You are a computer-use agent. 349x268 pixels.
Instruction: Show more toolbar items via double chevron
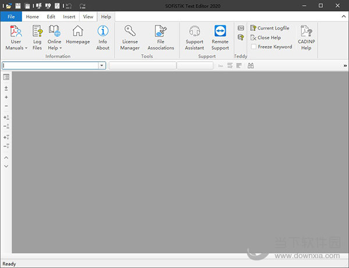(345, 66)
